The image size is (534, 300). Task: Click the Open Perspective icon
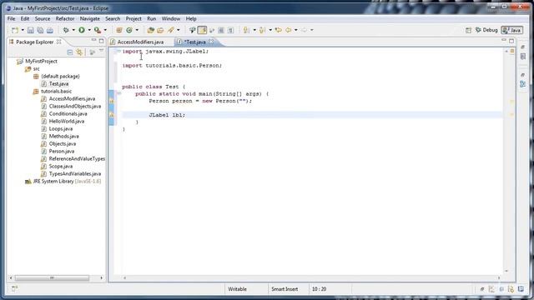469,30
